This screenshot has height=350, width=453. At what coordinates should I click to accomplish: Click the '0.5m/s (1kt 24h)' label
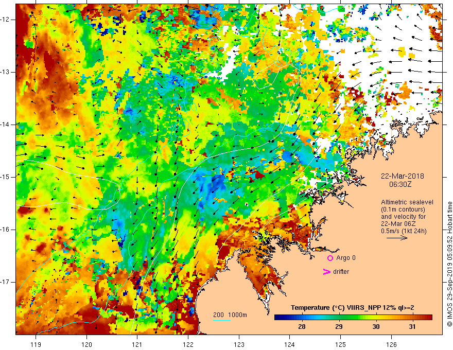(404, 231)
